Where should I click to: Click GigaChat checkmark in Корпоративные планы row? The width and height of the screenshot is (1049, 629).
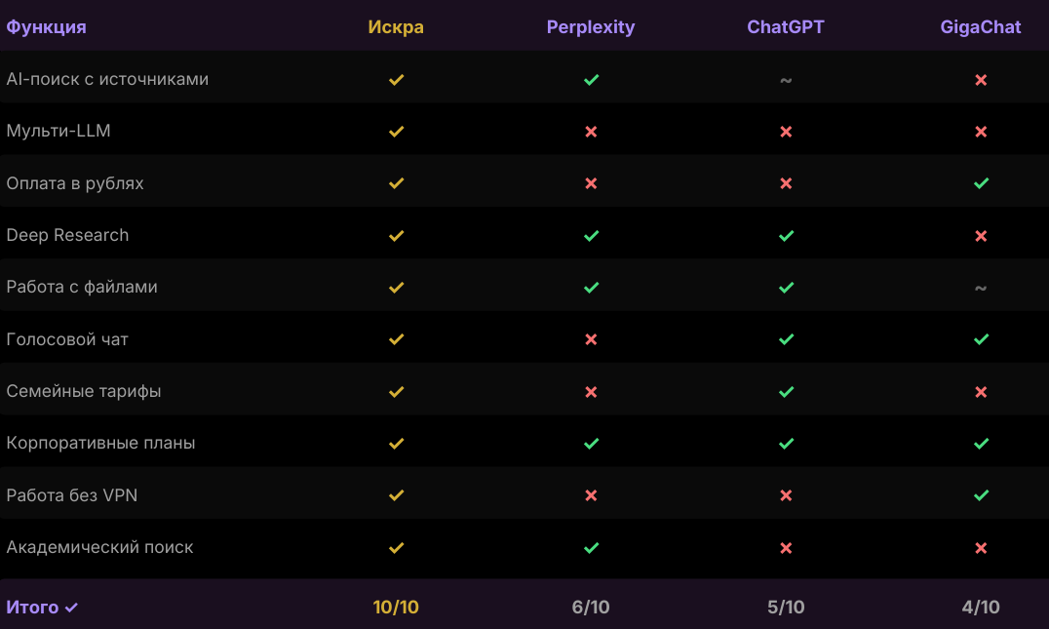point(982,443)
